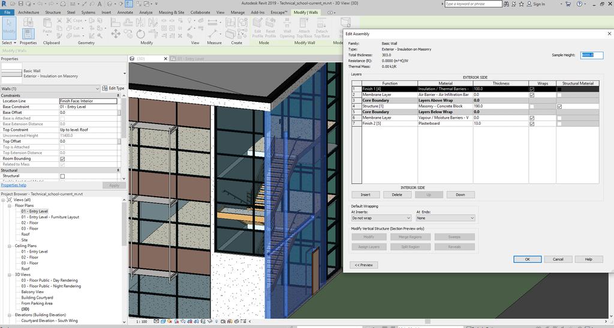Click OK in the Edit Assembly dialog
This screenshot has height=328, width=614.
click(527, 259)
